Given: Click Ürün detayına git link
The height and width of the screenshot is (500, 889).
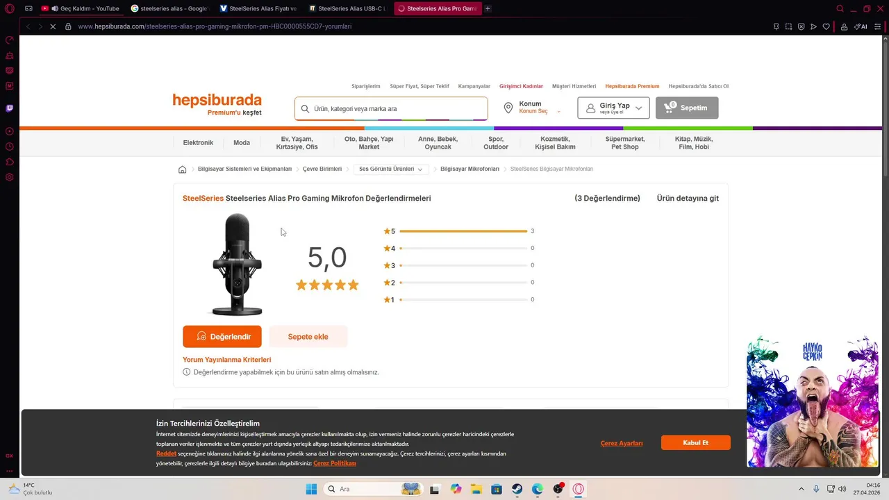Looking at the screenshot, I should (688, 199).
